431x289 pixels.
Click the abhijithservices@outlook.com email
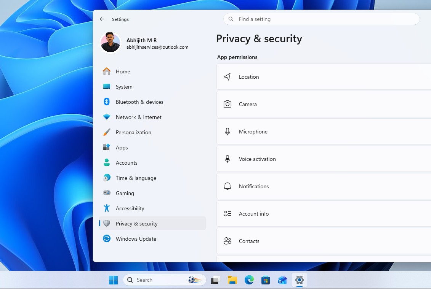click(x=157, y=47)
